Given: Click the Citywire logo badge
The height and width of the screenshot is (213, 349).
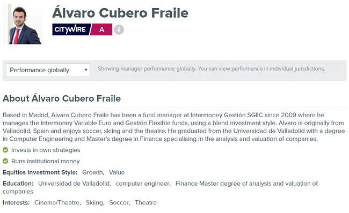Looking at the screenshot, I should (x=71, y=29).
